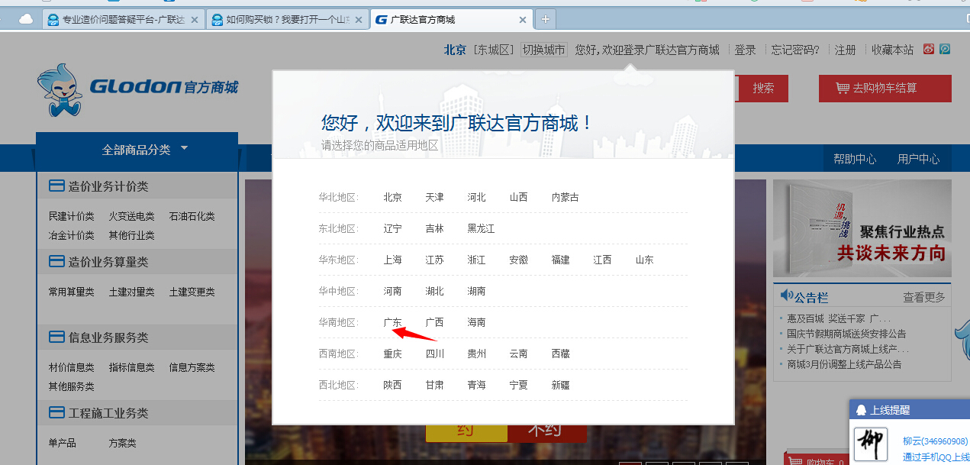Select 山东 region

coord(644,260)
